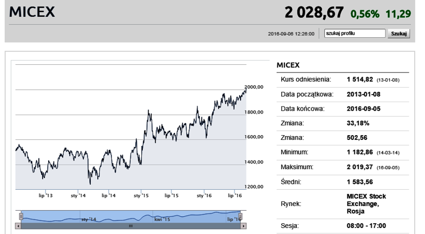
Task: Click the MICEX page title
Action: [x=32, y=12]
